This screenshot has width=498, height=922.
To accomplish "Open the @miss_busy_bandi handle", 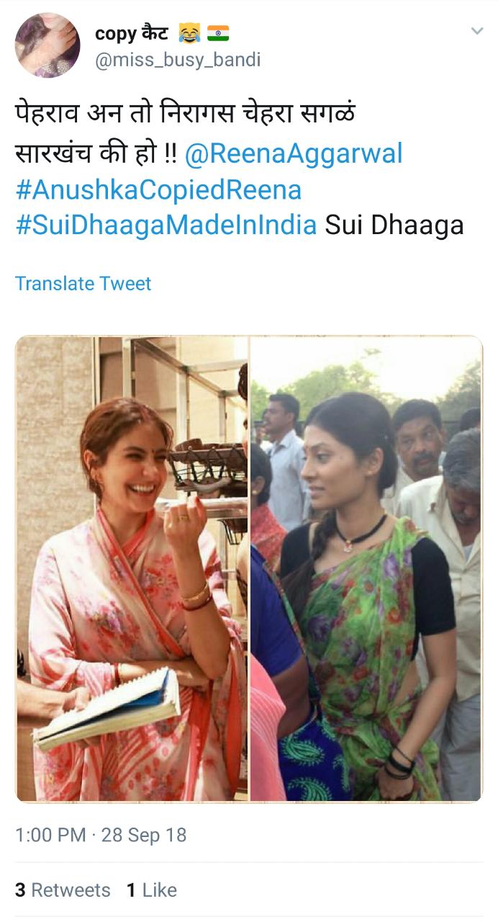I will 178,61.
